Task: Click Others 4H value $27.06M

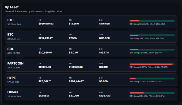Action: pyautogui.click(x=74, y=96)
